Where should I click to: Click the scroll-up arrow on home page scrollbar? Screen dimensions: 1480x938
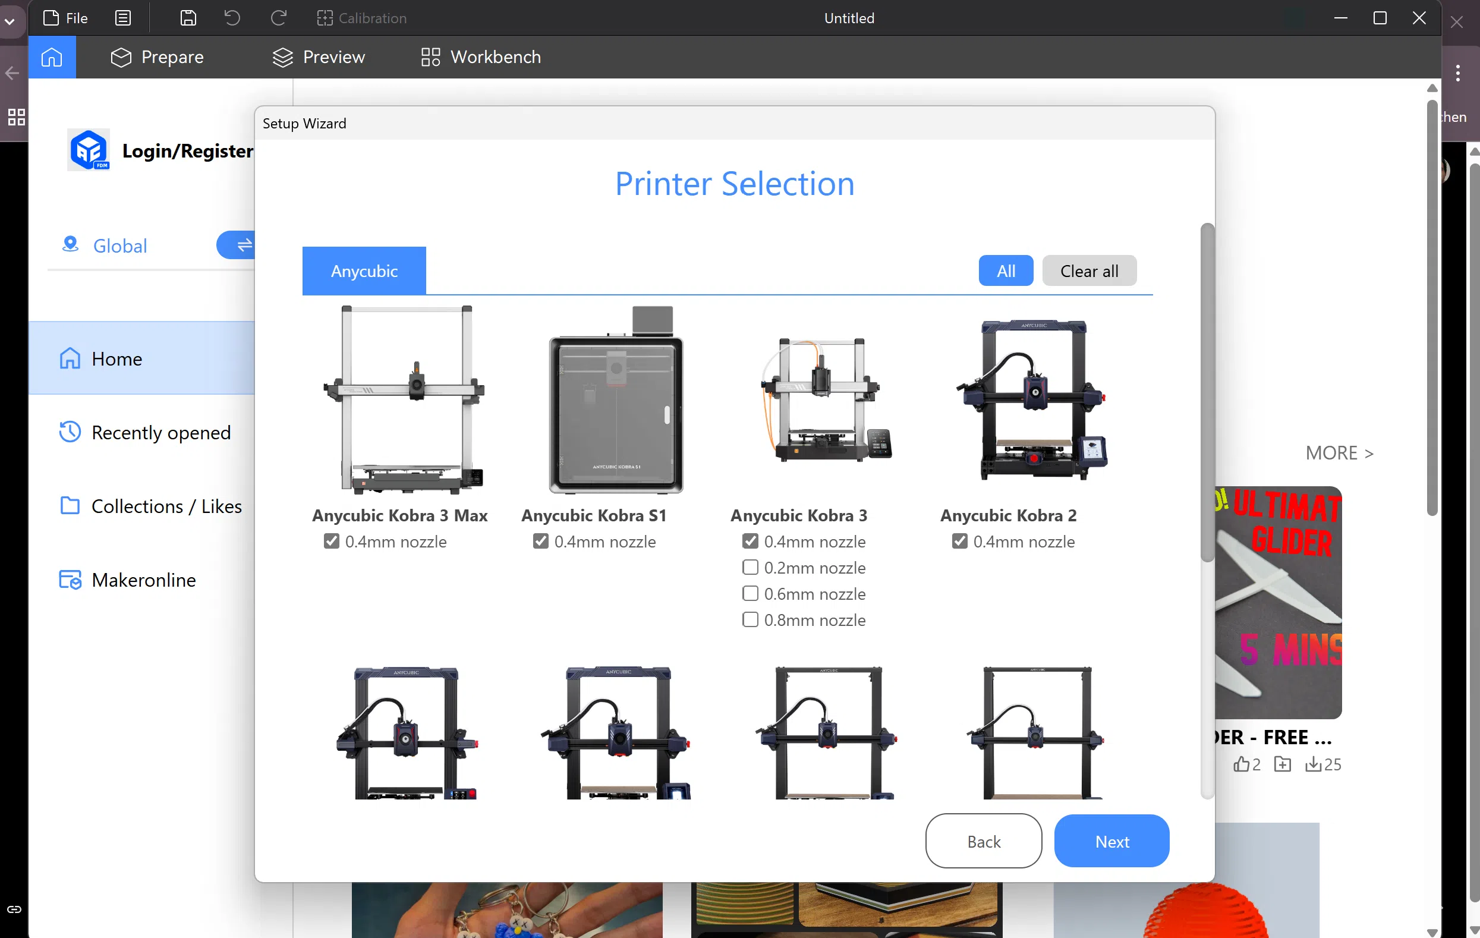pyautogui.click(x=1432, y=88)
